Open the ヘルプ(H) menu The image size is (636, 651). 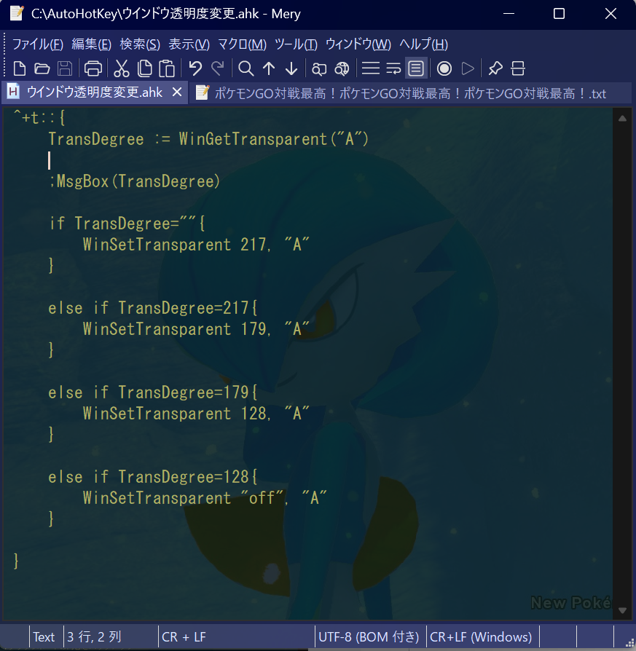[x=423, y=44]
